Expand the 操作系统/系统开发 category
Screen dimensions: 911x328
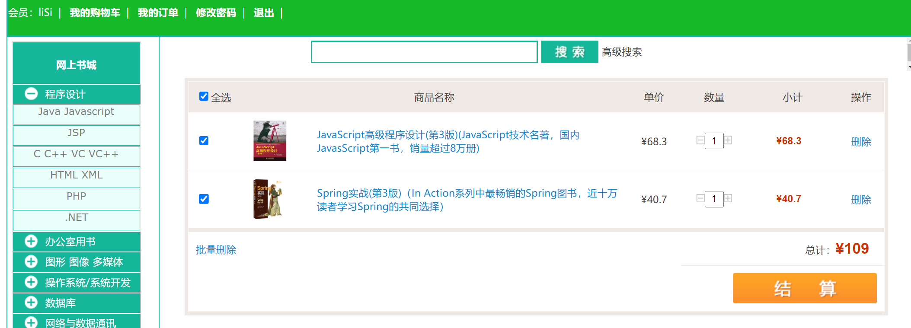click(x=31, y=282)
